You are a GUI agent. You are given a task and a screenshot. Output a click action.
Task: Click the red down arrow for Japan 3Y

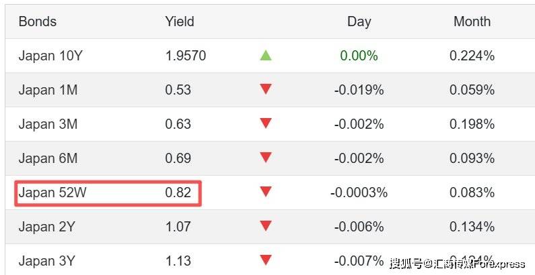click(x=266, y=260)
